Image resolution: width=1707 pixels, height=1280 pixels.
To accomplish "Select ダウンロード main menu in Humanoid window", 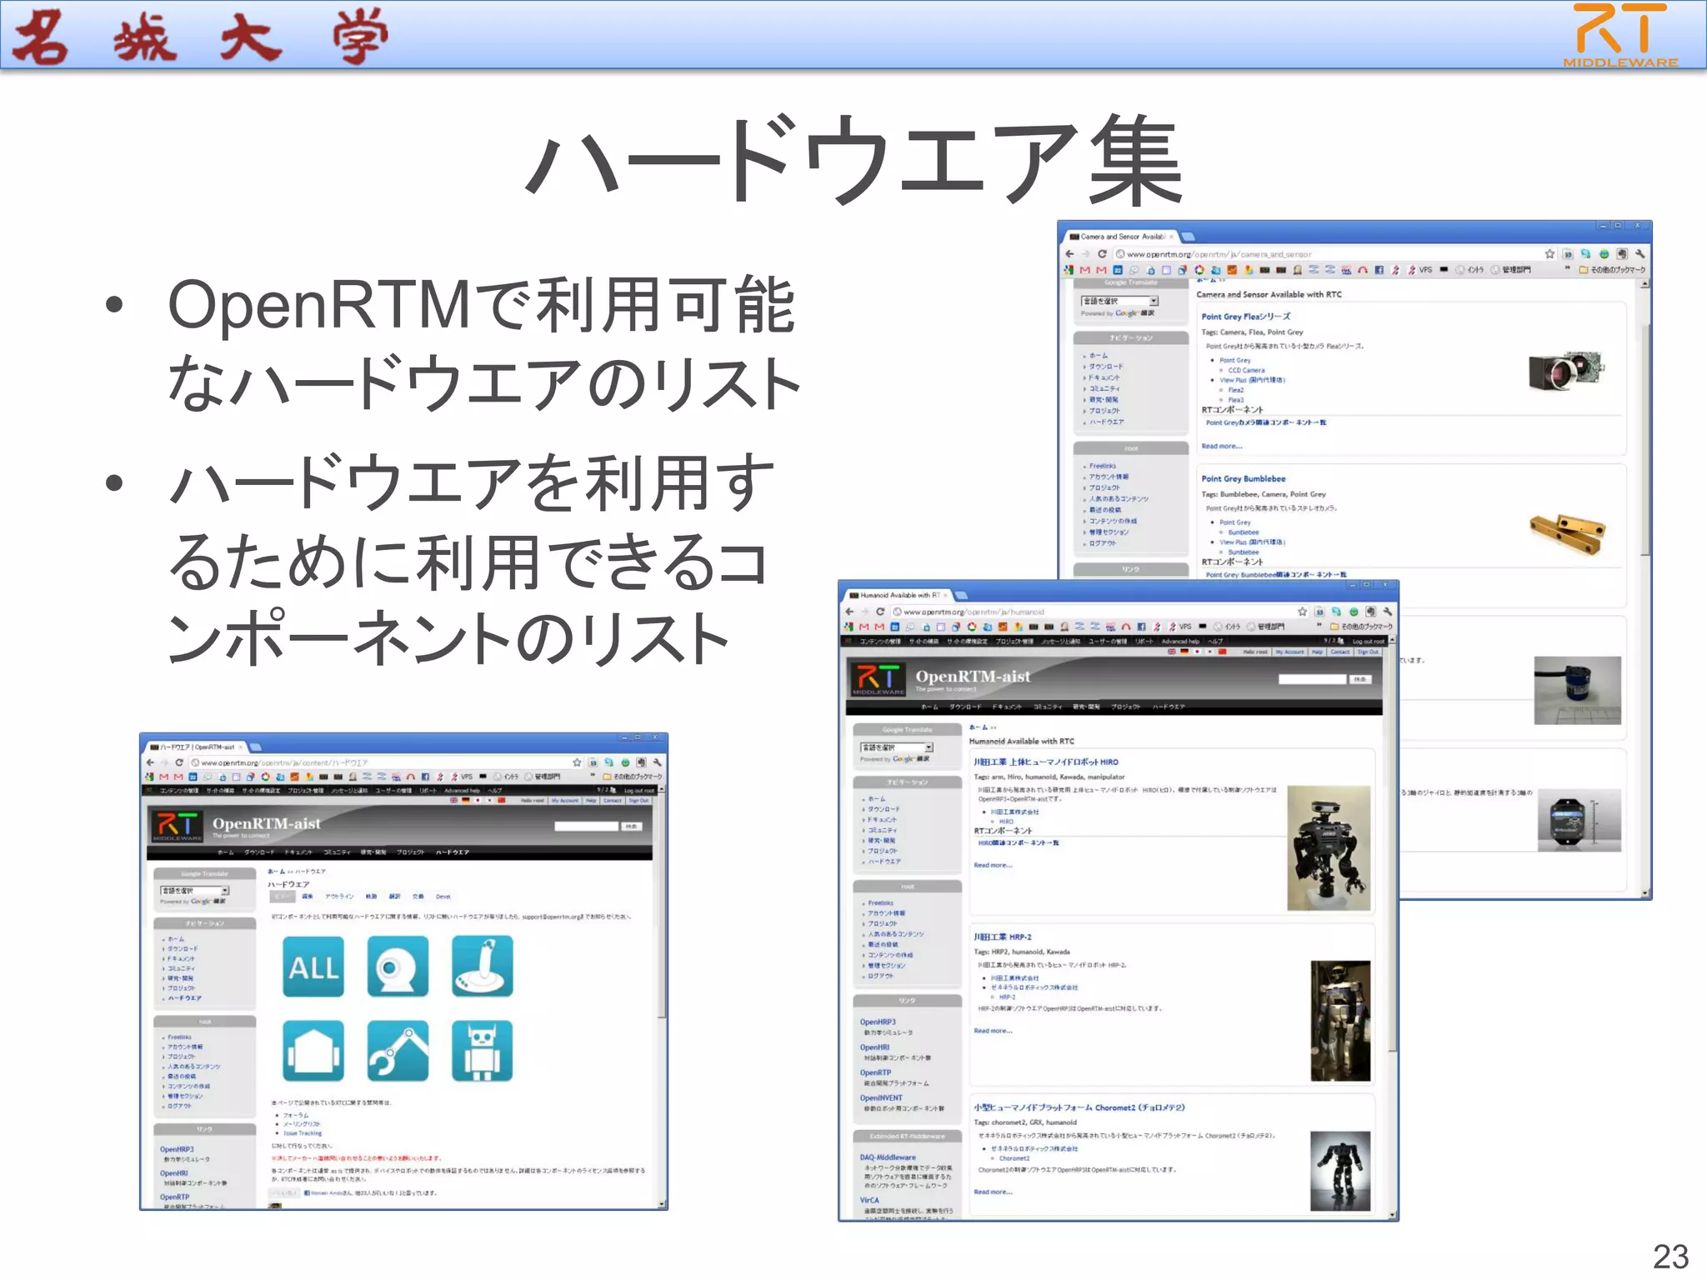I will point(965,707).
